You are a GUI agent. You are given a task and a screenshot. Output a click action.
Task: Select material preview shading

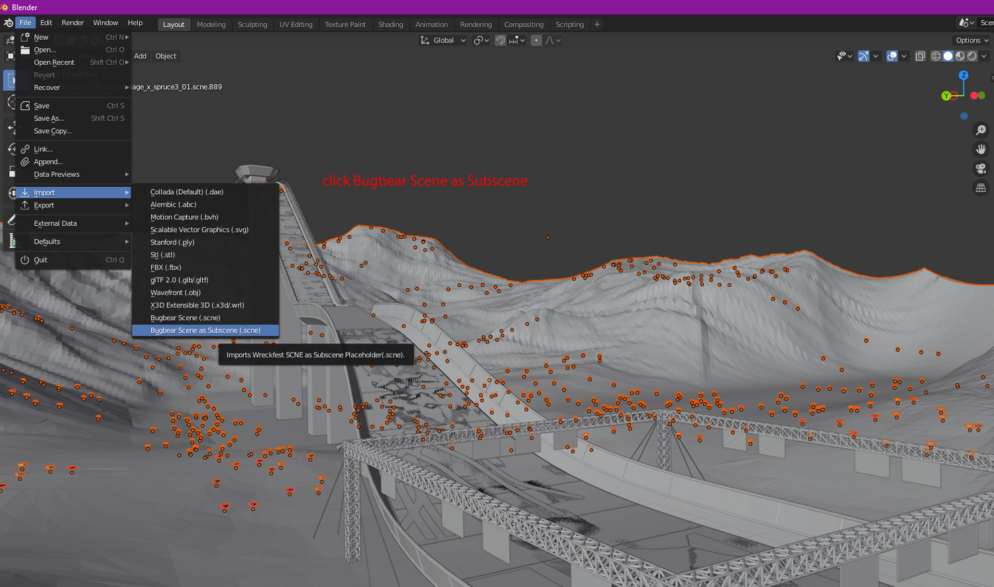coord(960,56)
